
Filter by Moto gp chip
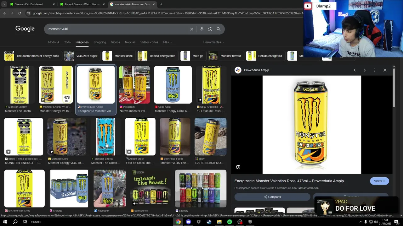[x=193, y=56]
